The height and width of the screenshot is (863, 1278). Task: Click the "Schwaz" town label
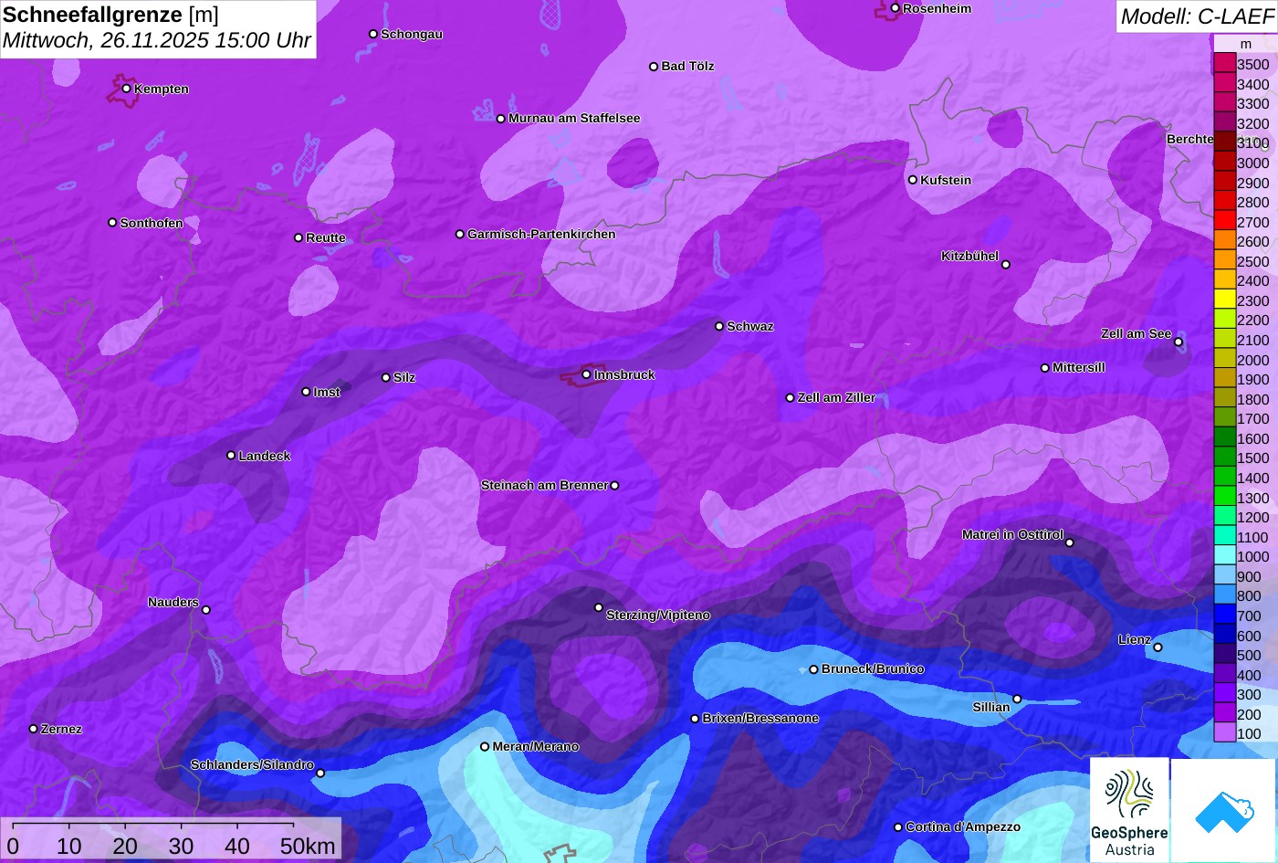pos(750,327)
